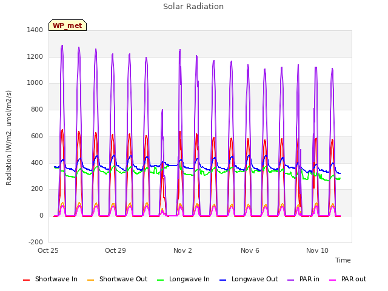Toggle the Shortwave Out legend entry

pyautogui.click(x=117, y=279)
